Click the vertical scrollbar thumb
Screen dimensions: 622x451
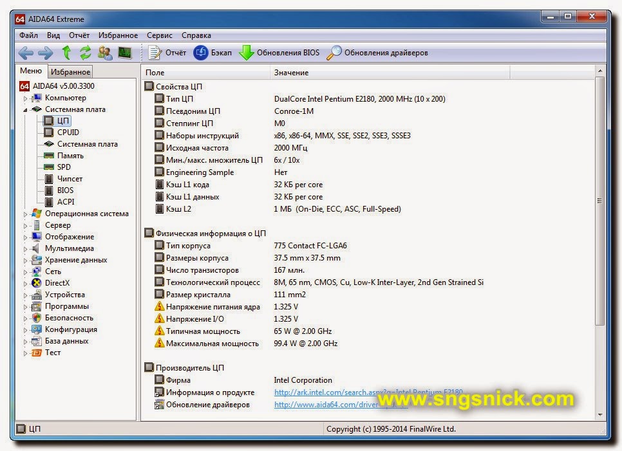600,201
